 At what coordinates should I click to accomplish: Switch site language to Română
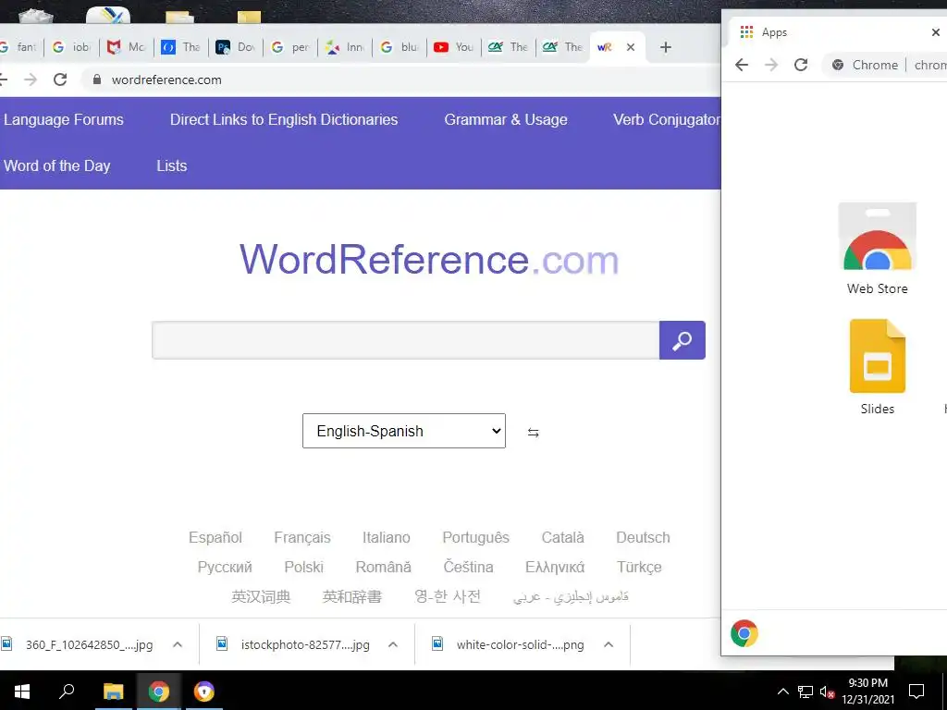pyautogui.click(x=383, y=567)
